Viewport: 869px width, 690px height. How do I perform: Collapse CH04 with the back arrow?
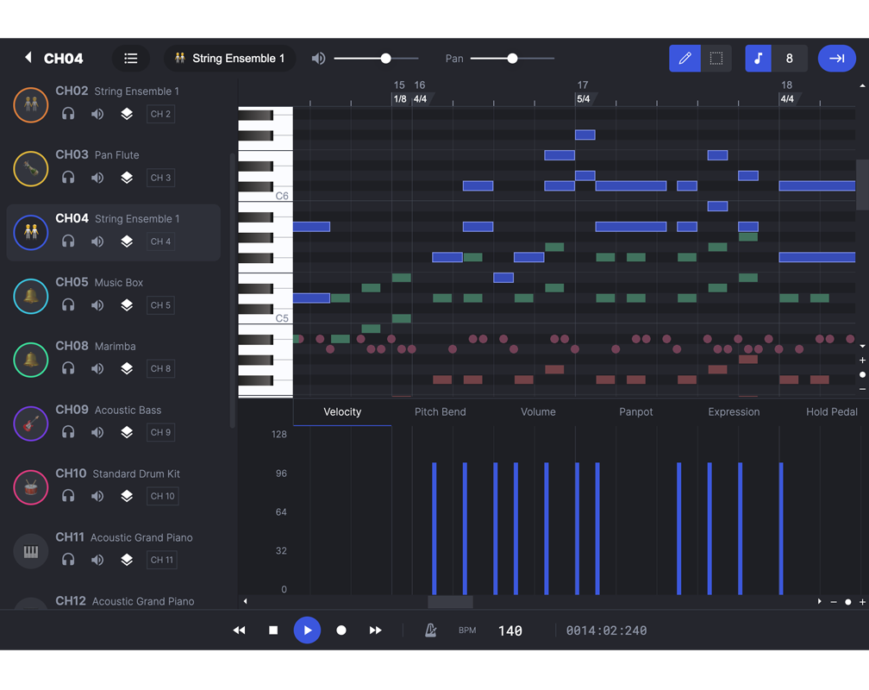tap(28, 58)
